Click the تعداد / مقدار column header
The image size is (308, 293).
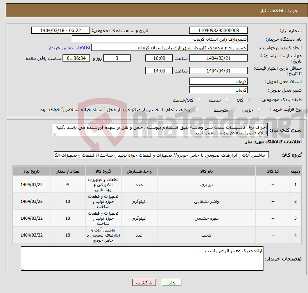68,171
